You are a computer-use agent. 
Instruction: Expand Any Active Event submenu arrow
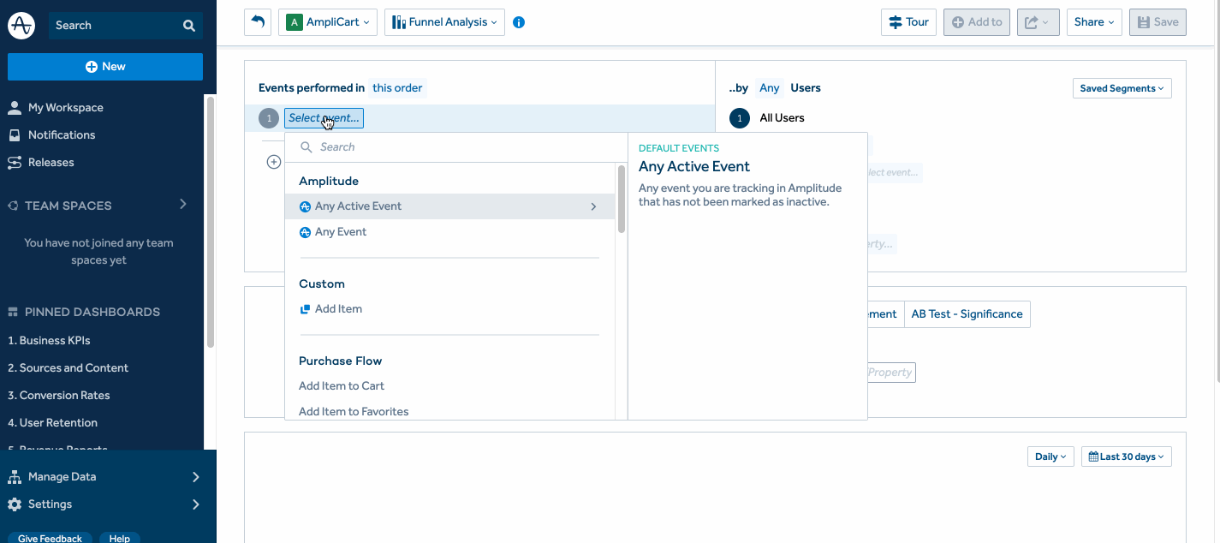click(x=593, y=206)
